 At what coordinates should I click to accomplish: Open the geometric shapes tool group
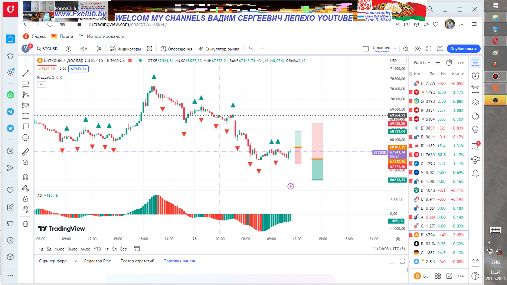tap(26, 116)
